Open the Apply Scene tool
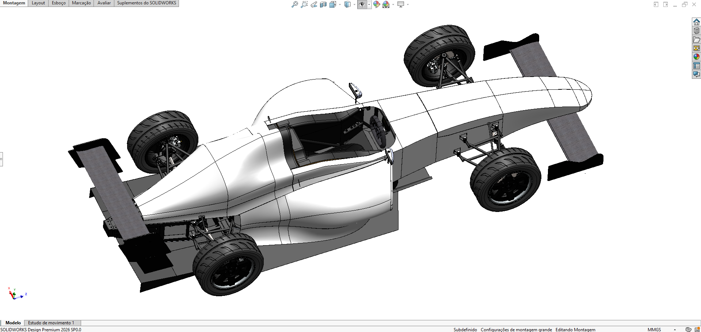 pos(386,4)
